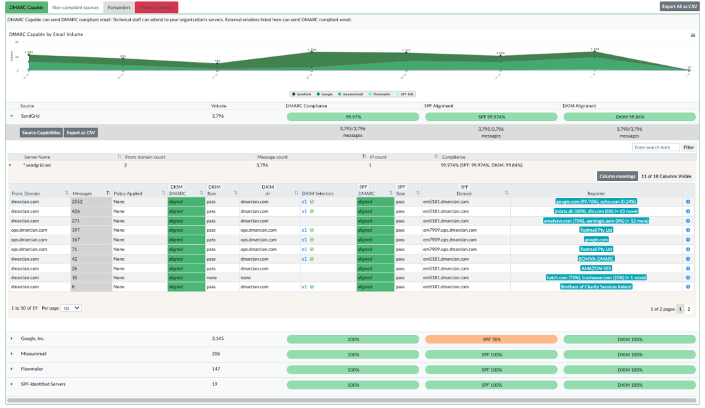The height and width of the screenshot is (408, 705).
Task: Click the Export All as CSV button
Action: click(680, 6)
